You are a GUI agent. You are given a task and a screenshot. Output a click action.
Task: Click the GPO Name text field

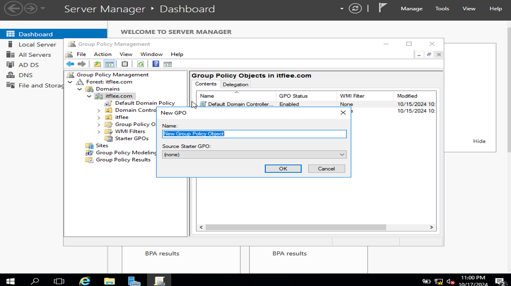click(254, 134)
